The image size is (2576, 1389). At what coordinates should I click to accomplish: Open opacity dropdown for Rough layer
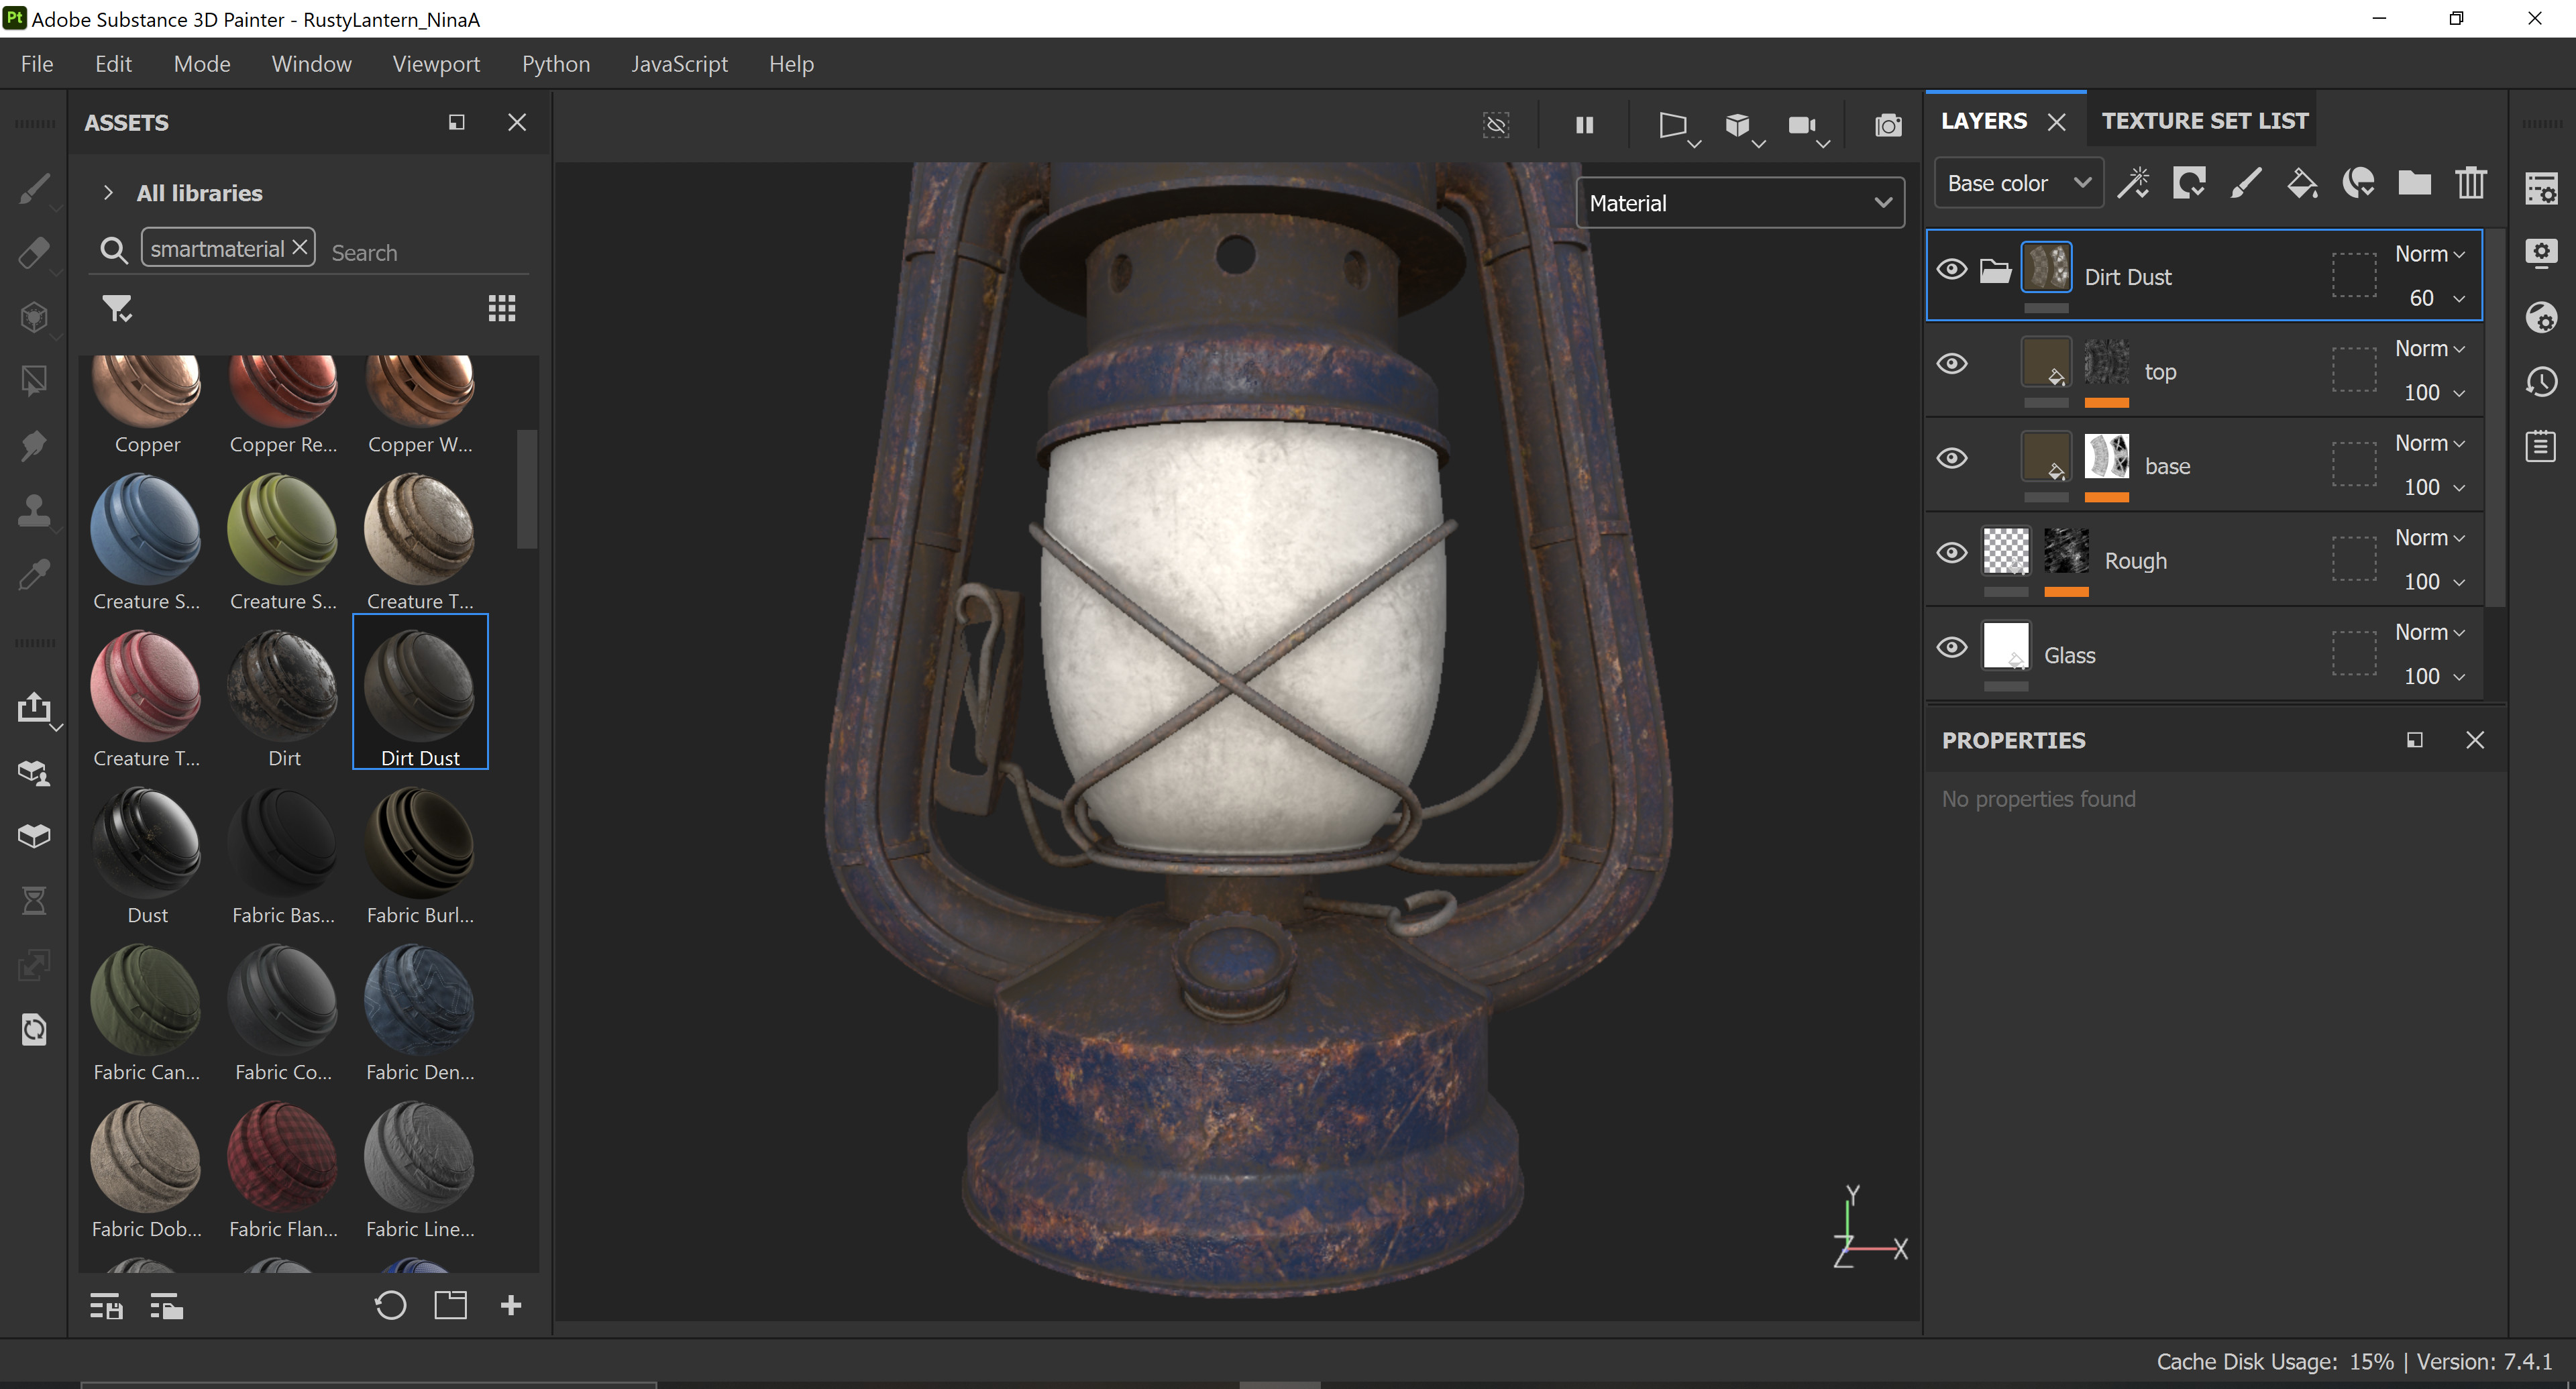pos(2435,581)
